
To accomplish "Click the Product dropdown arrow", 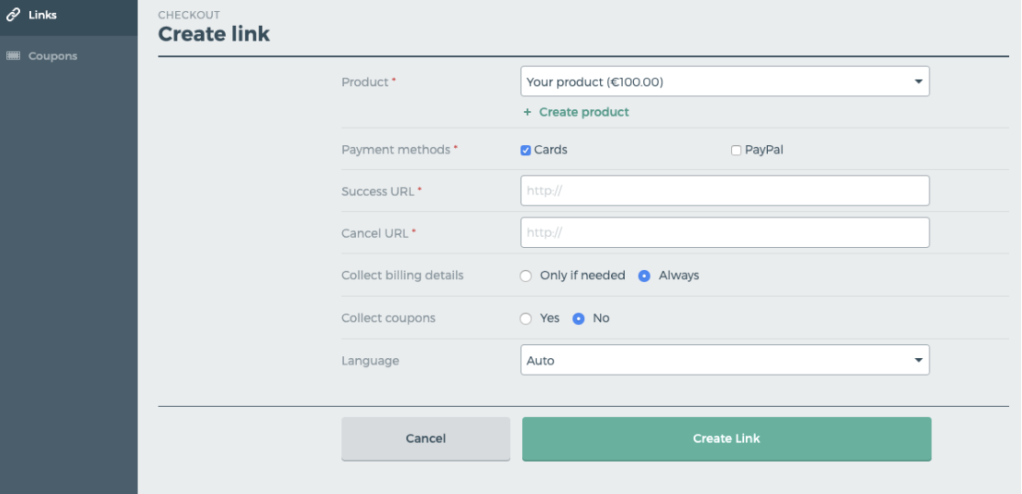I will (918, 82).
